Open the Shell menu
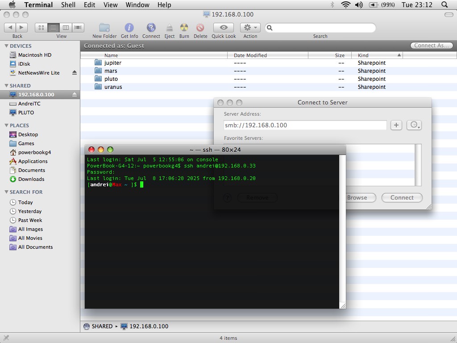This screenshot has height=343, width=457. pos(68,4)
